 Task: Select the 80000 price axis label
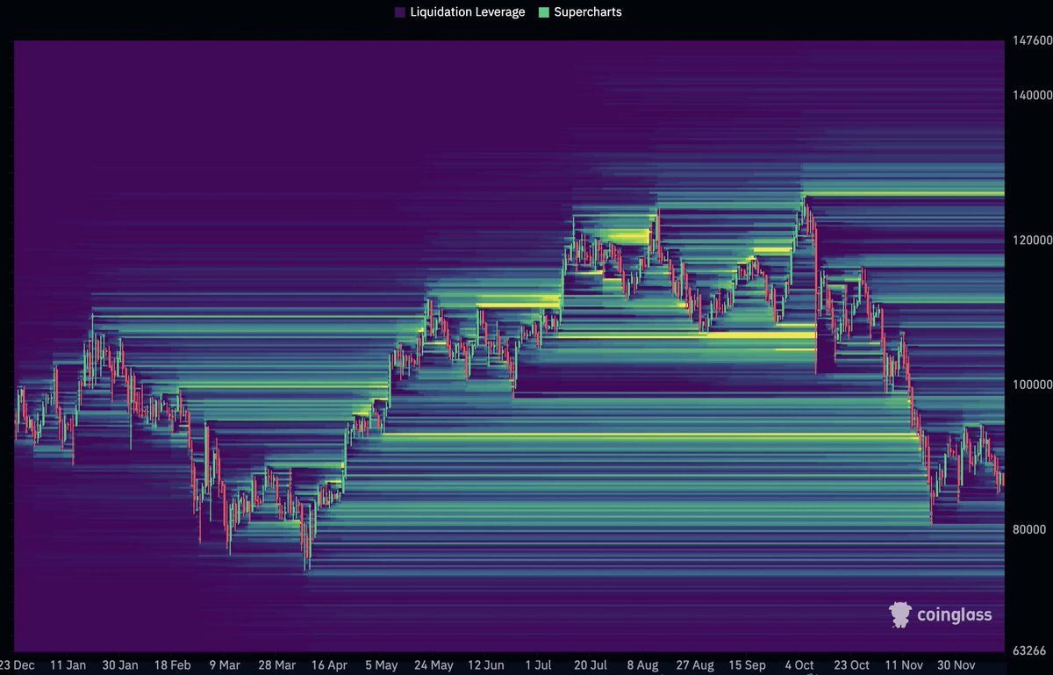tap(1028, 529)
